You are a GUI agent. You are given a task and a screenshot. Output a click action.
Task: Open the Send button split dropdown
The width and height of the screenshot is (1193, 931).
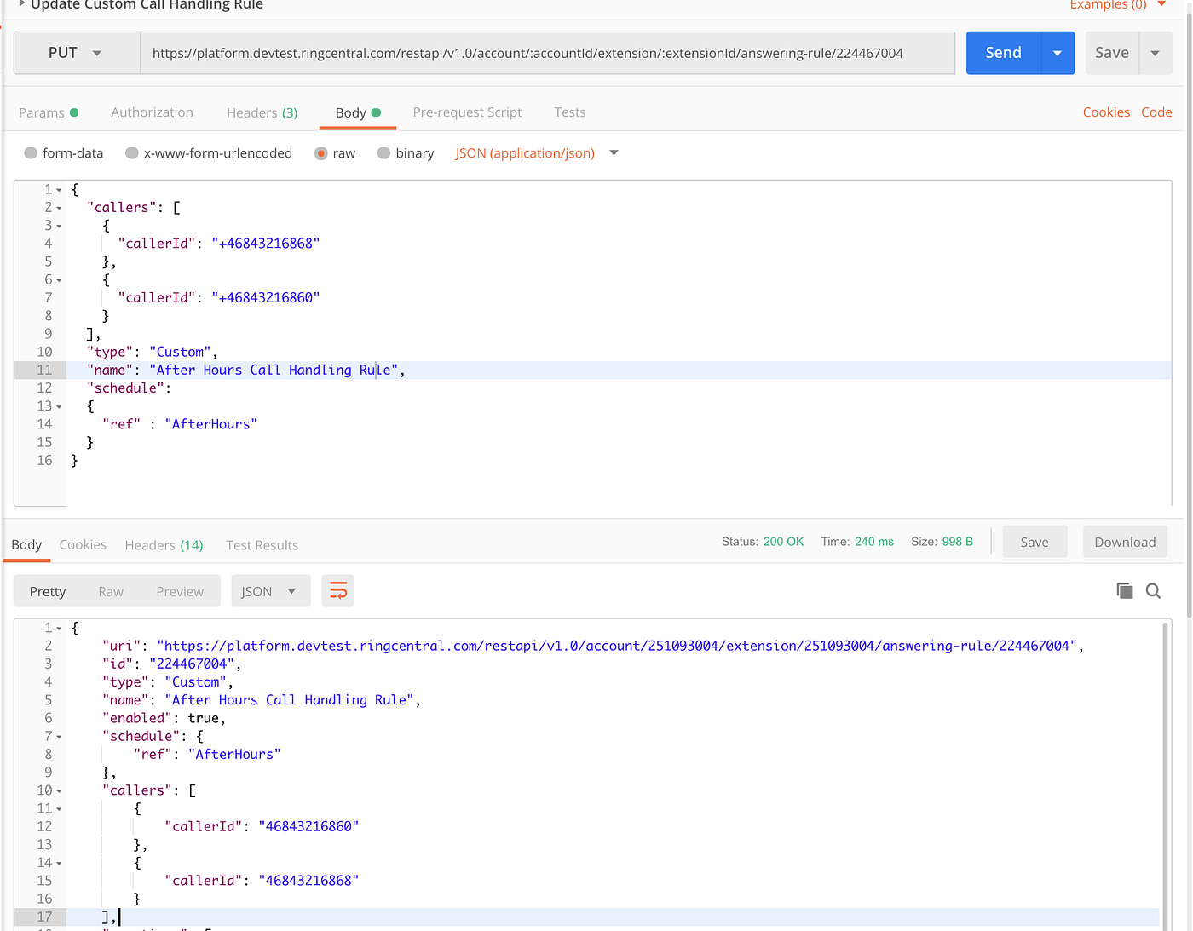(x=1058, y=52)
